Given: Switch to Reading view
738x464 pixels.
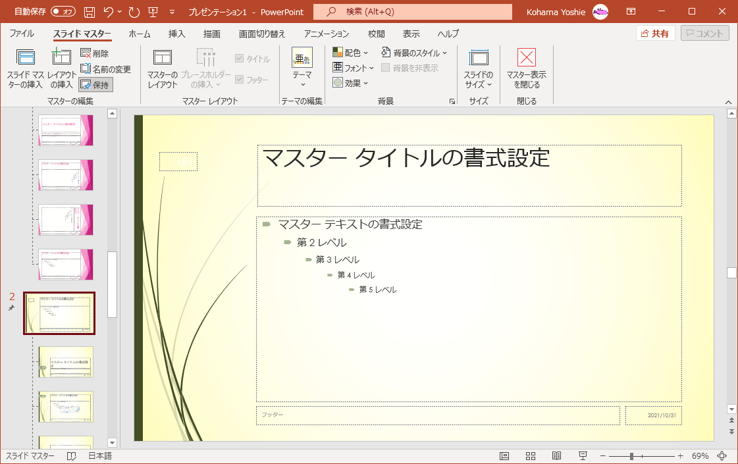Looking at the screenshot, I should coord(556,456).
